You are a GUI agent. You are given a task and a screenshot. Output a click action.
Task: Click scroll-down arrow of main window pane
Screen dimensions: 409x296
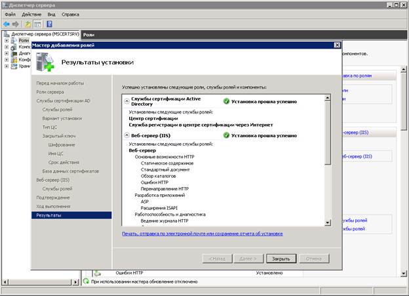tap(403, 274)
